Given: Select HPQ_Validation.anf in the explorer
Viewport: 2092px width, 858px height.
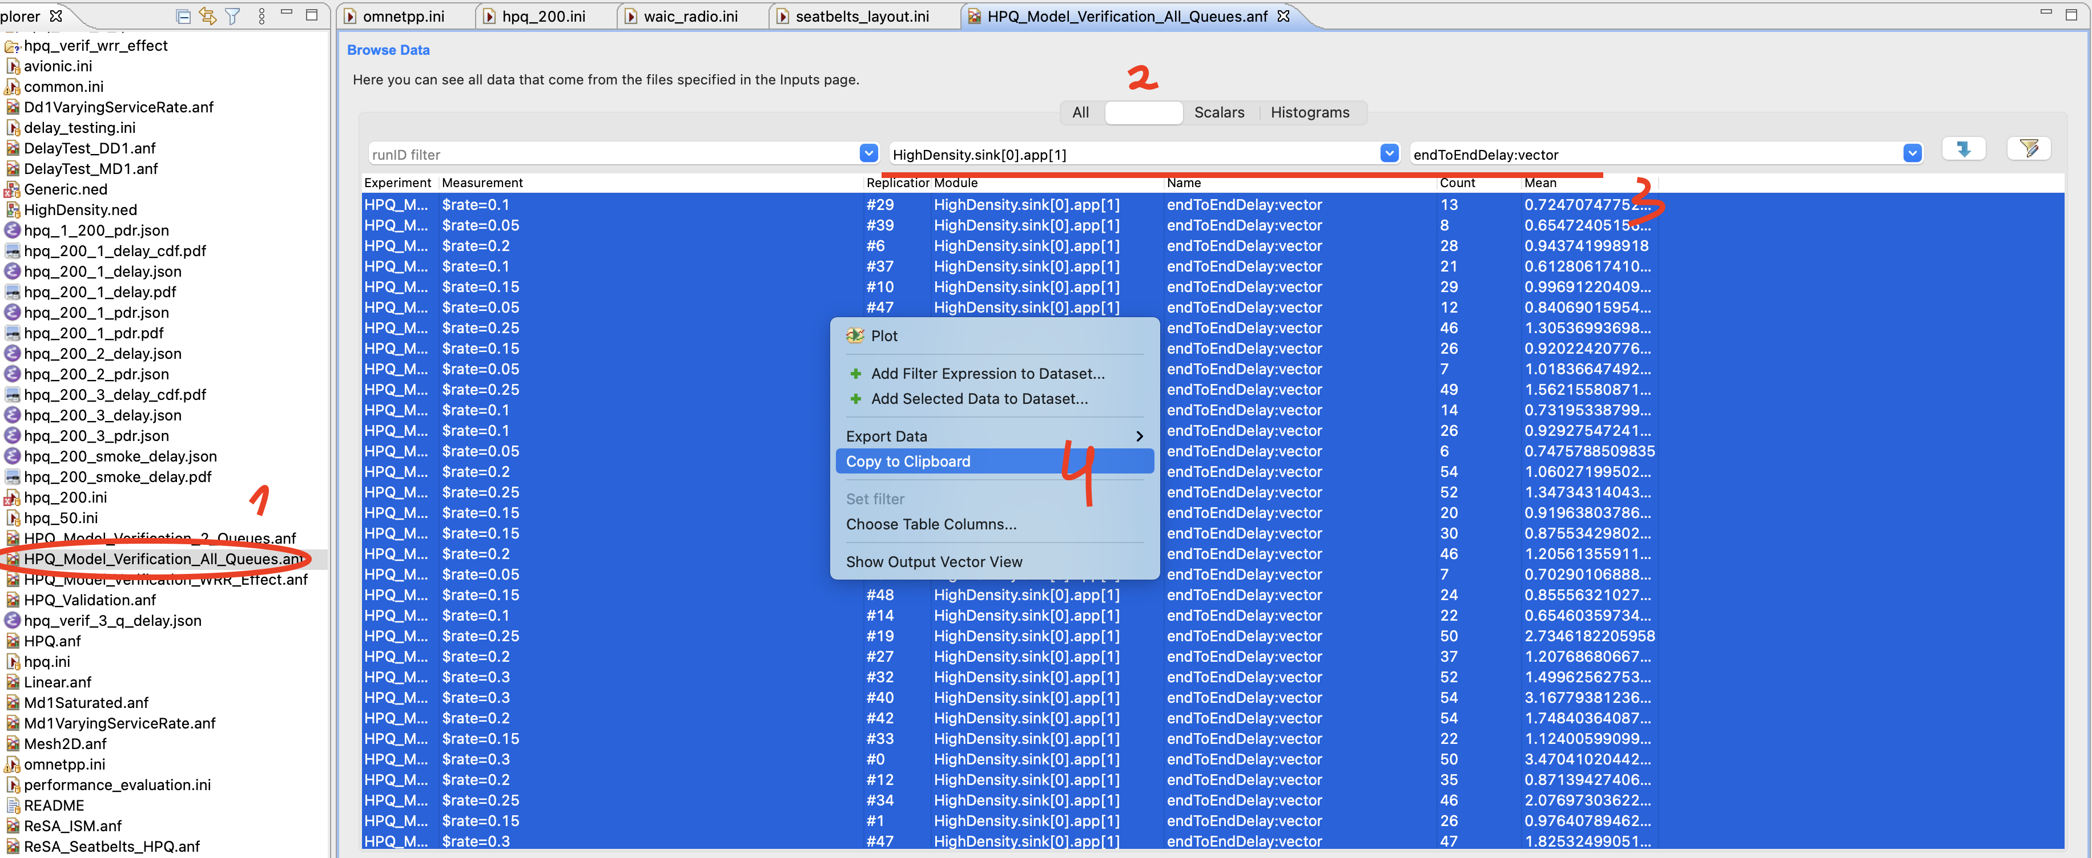Looking at the screenshot, I should pos(89,600).
